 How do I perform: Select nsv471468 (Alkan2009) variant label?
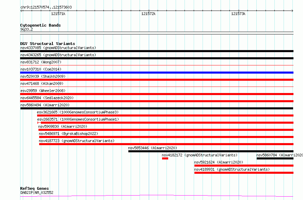[x=42, y=83]
